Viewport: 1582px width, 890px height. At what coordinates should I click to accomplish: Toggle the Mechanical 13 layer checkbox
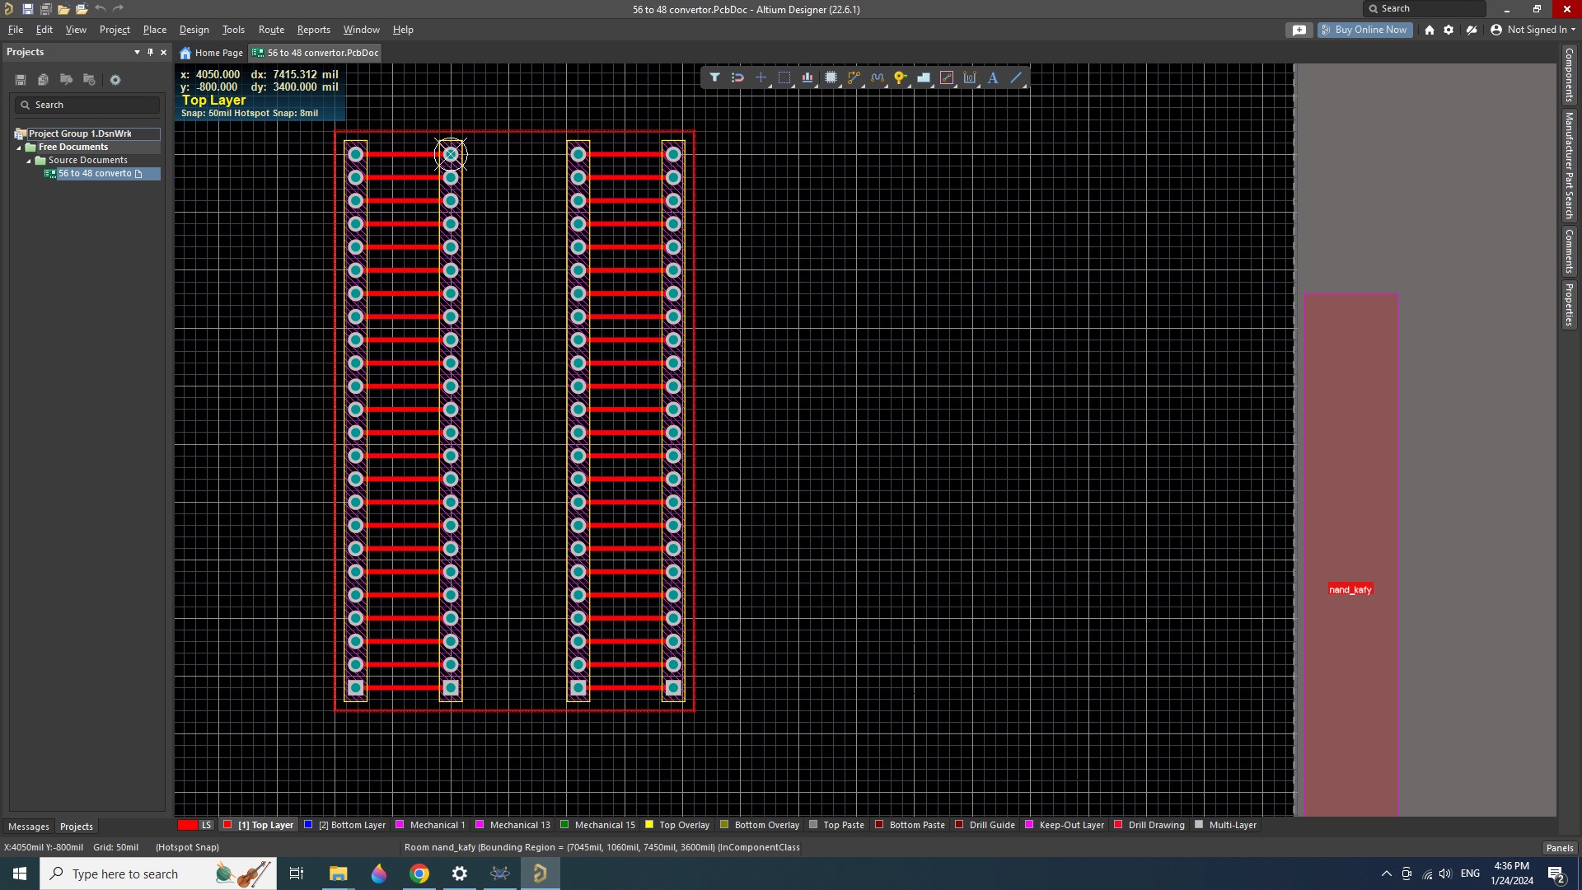(x=480, y=825)
